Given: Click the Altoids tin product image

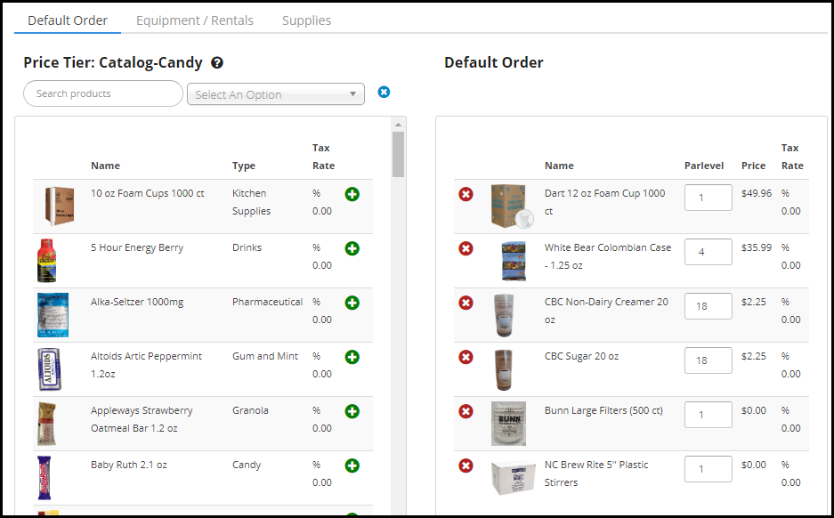Looking at the screenshot, I should pyautogui.click(x=50, y=369).
